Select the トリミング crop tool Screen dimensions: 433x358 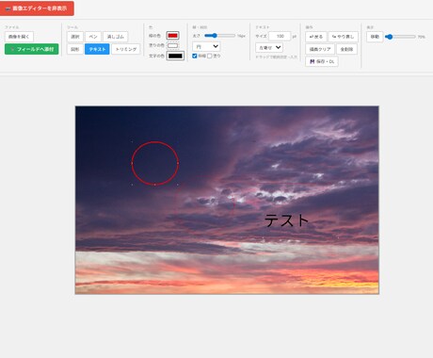pos(126,49)
